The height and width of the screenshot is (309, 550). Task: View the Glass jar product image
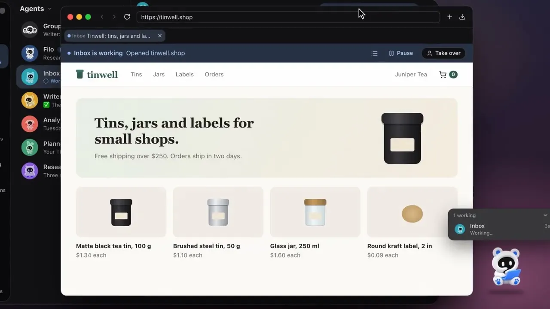tap(315, 212)
